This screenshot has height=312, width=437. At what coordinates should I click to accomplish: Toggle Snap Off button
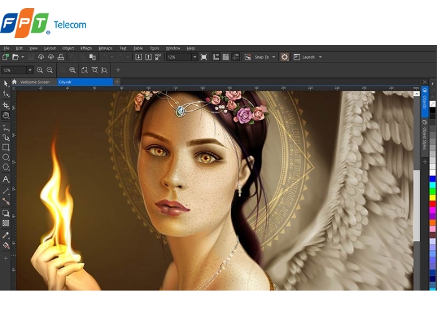(x=248, y=57)
